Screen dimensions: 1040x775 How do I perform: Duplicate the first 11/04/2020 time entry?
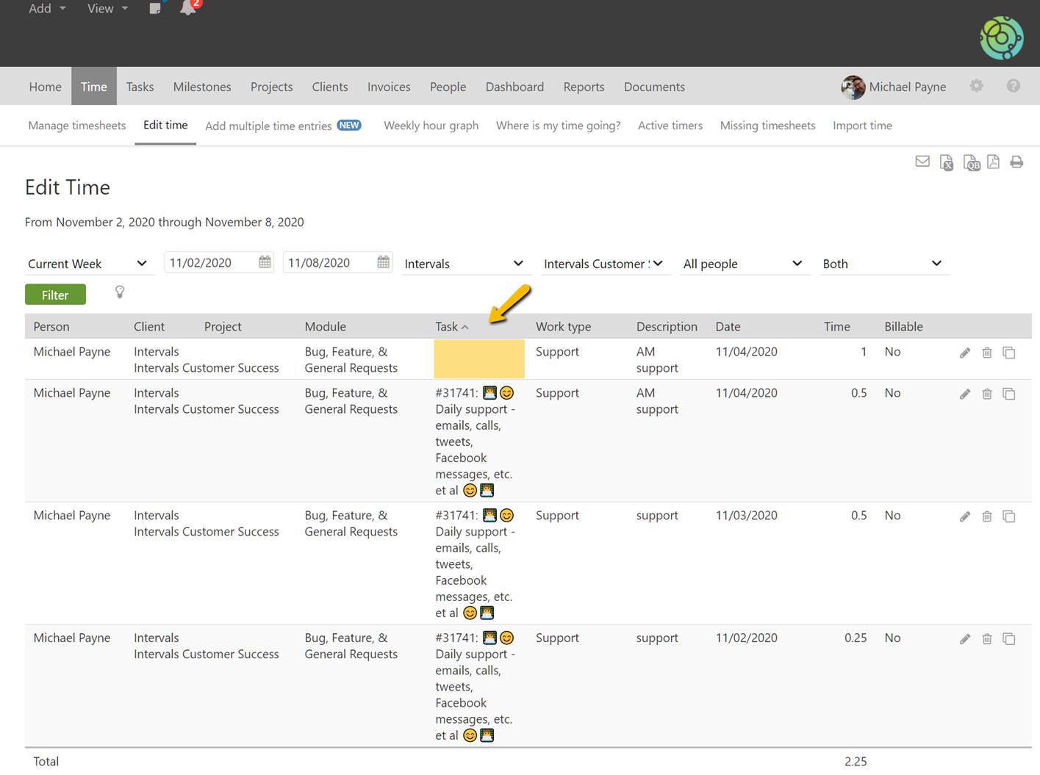point(1009,353)
